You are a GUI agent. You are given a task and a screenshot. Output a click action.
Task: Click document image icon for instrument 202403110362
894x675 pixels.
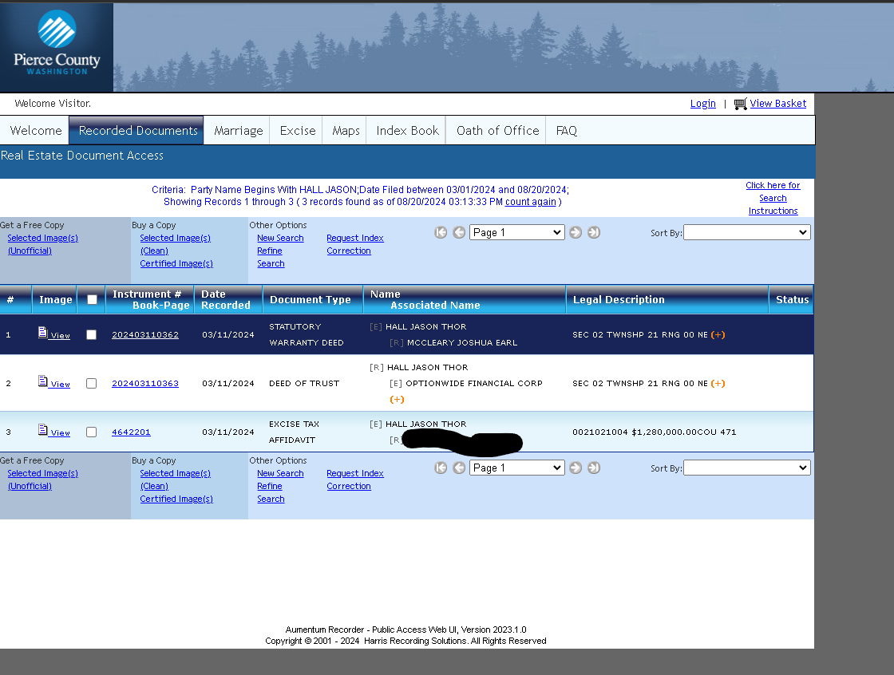(x=43, y=333)
